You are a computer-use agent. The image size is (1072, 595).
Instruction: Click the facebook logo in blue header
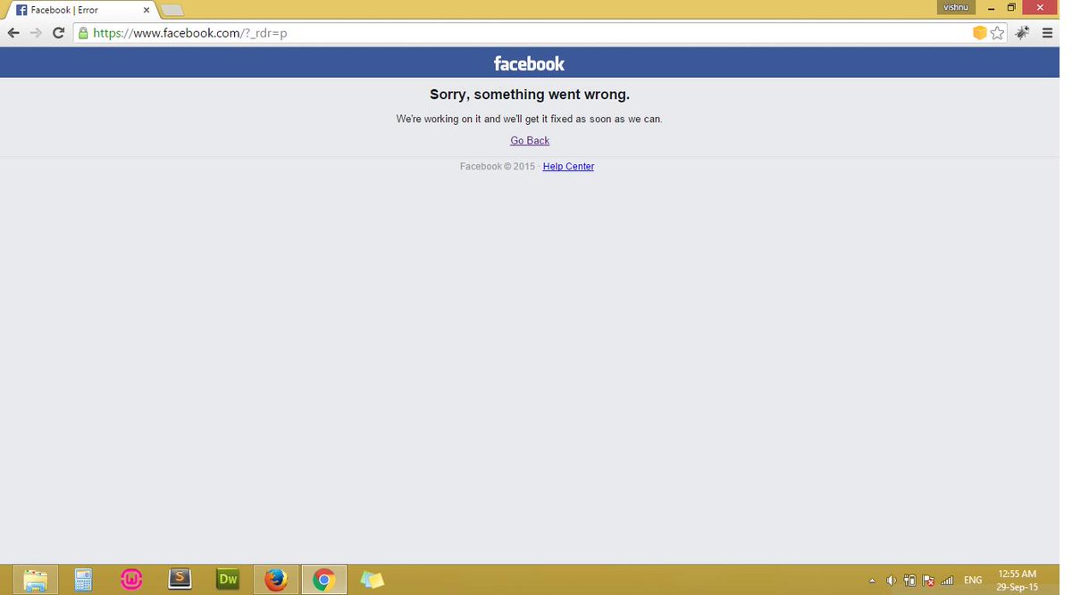(530, 63)
